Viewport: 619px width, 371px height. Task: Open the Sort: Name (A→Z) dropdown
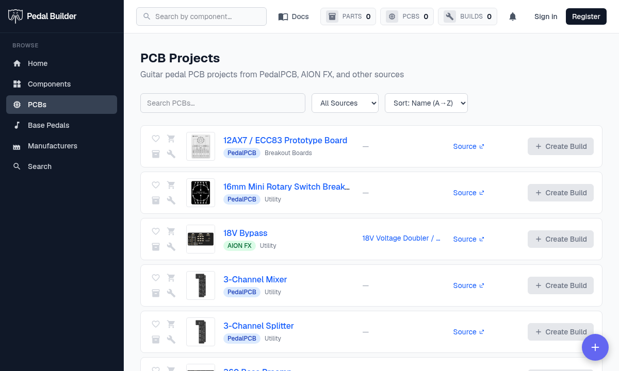click(x=426, y=103)
